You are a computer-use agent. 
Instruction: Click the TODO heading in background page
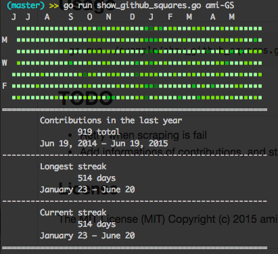(x=86, y=98)
